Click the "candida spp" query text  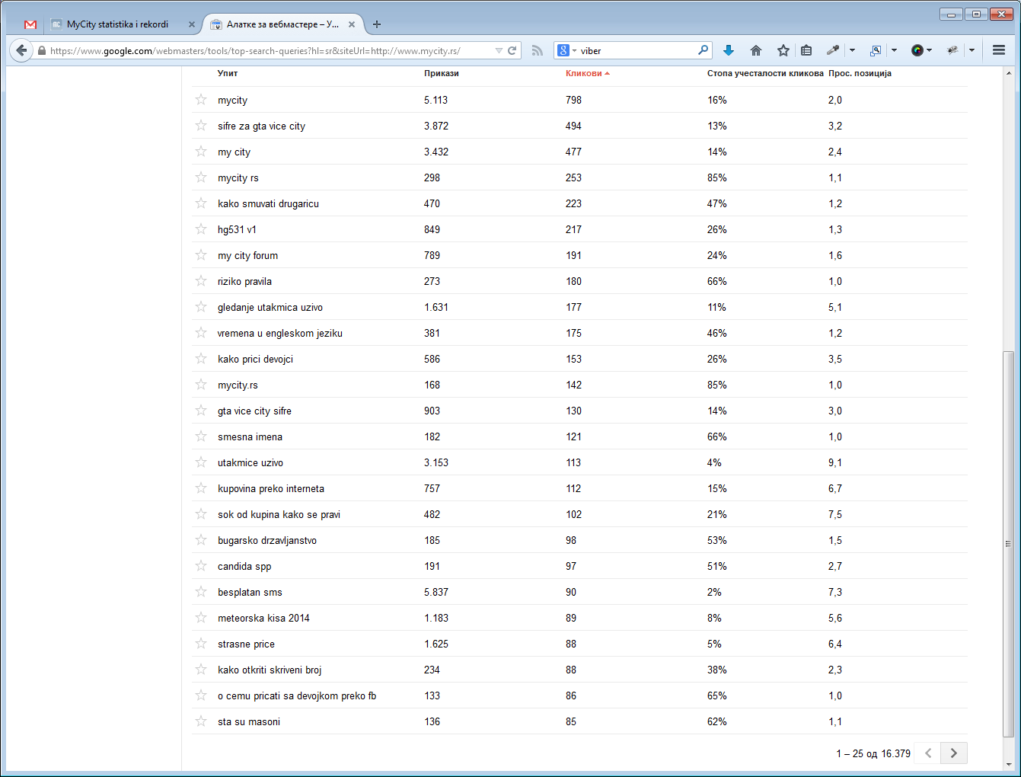pos(244,566)
